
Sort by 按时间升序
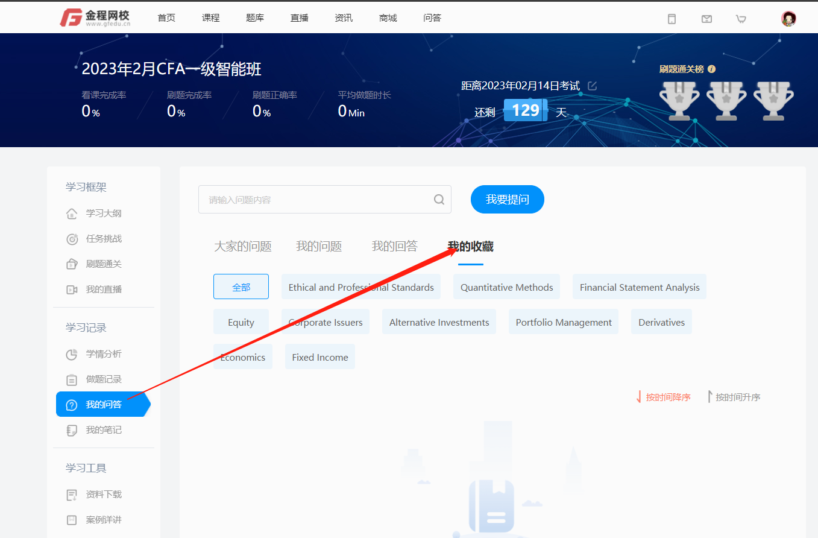point(733,397)
